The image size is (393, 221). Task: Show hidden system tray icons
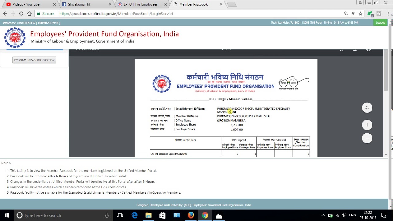click(323, 215)
